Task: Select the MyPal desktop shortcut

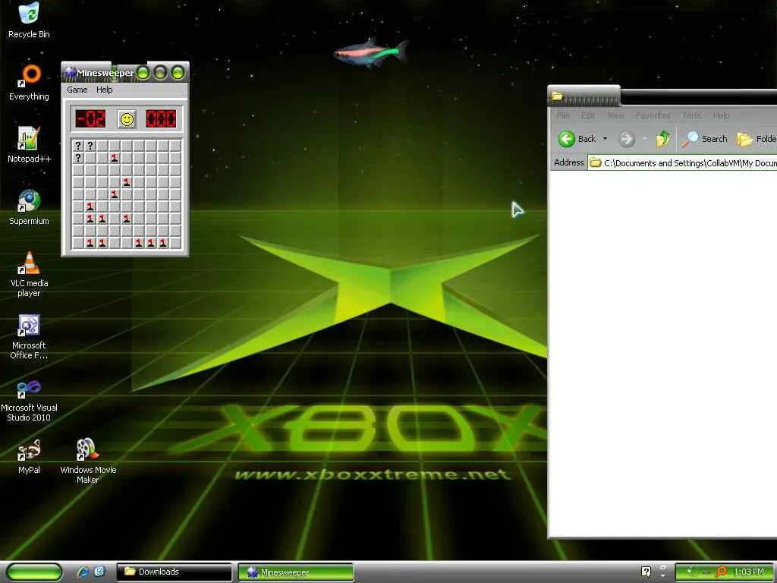Action: pyautogui.click(x=29, y=456)
